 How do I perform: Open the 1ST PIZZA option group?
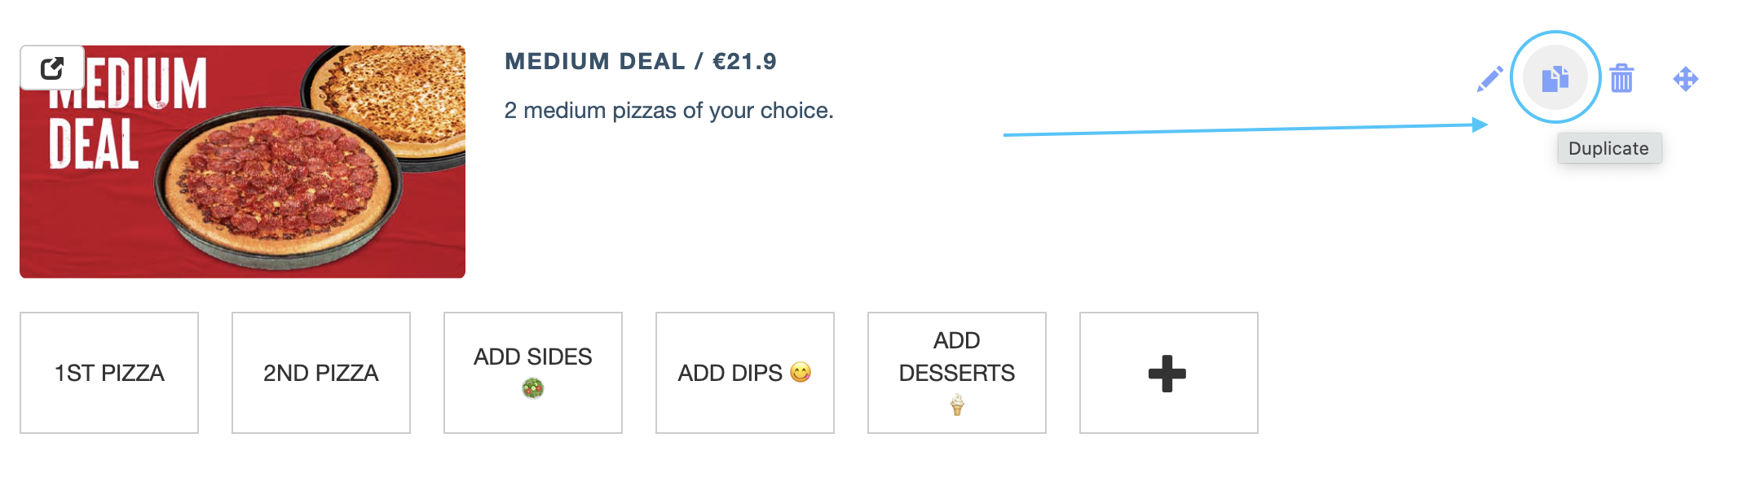click(x=109, y=373)
